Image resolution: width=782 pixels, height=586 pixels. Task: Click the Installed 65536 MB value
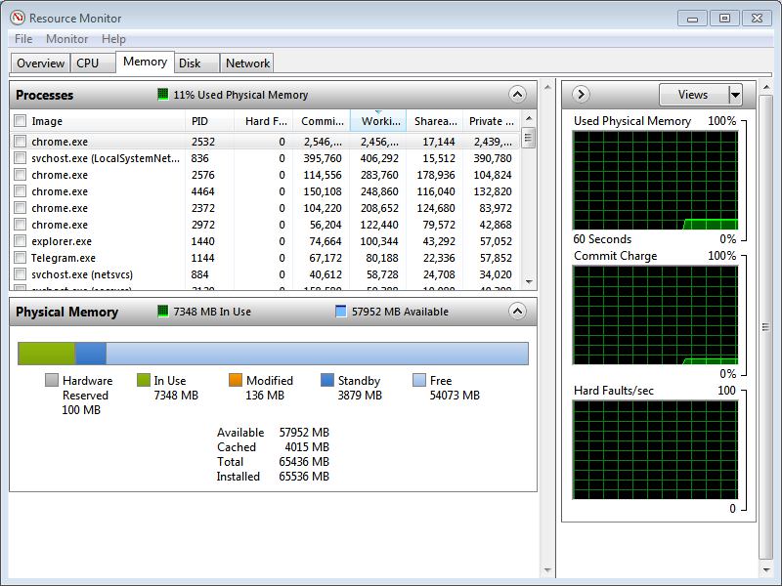304,477
